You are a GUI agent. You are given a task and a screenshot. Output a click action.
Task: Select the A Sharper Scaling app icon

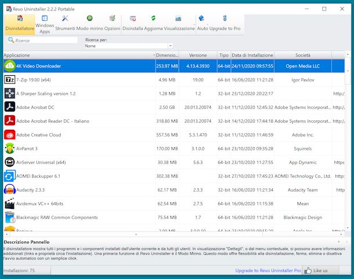(9, 93)
